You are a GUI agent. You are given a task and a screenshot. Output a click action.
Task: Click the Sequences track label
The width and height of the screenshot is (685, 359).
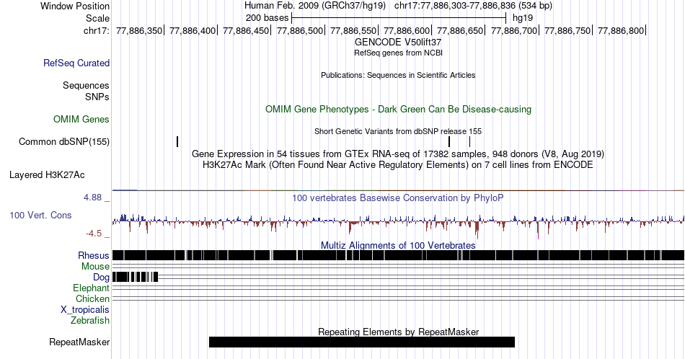click(86, 85)
